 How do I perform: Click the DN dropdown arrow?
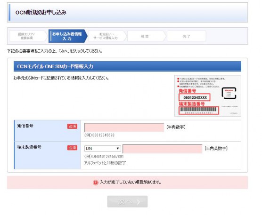pos(118,149)
